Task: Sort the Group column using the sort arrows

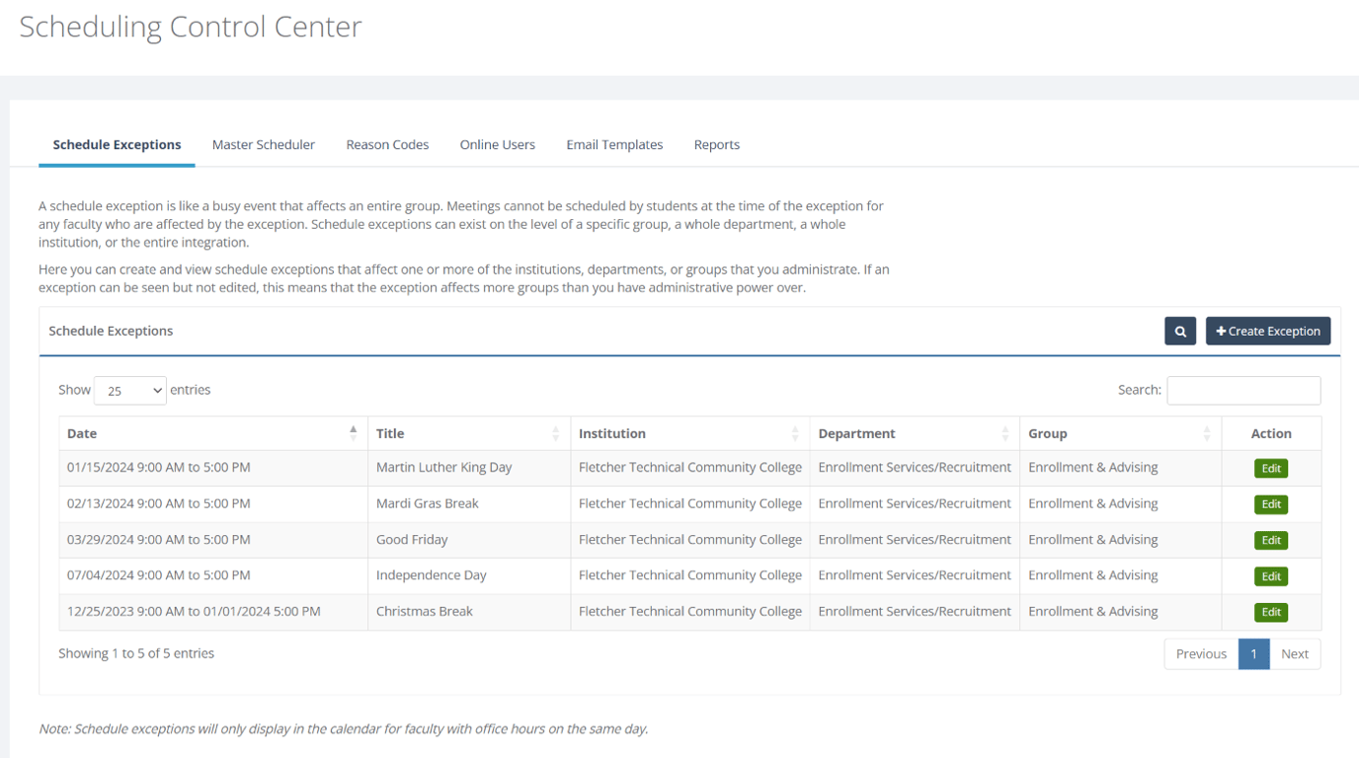Action: point(1207,432)
